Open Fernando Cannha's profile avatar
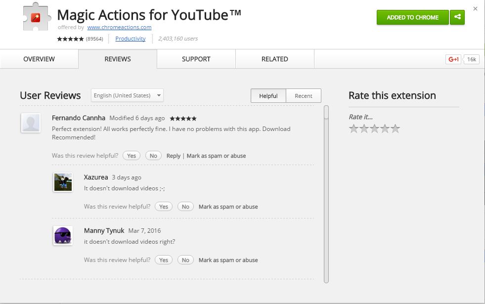The width and height of the screenshot is (485, 304). point(31,123)
